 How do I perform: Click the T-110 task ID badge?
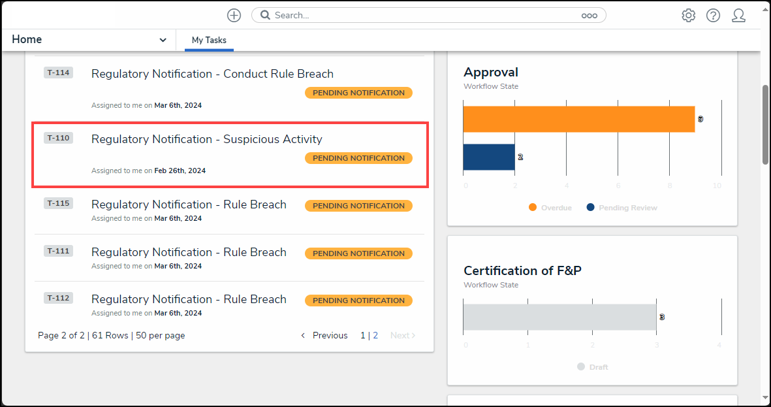[58, 138]
